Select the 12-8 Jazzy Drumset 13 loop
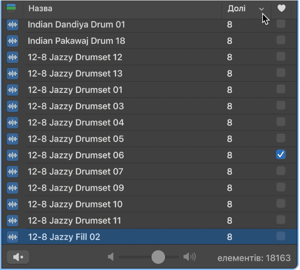The width and height of the screenshot is (300, 270). coord(75,74)
